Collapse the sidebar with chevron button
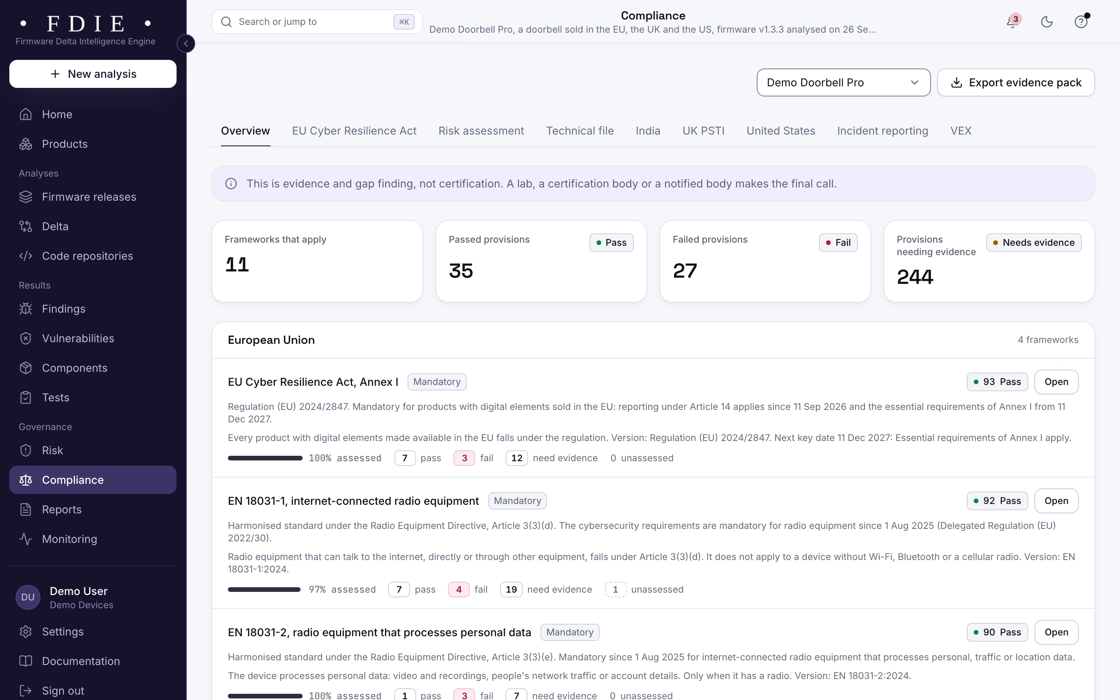 click(185, 44)
